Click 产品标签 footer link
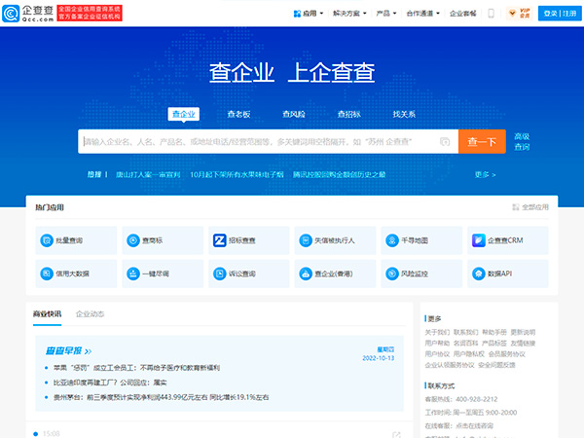The height and width of the screenshot is (438, 584). (x=494, y=343)
